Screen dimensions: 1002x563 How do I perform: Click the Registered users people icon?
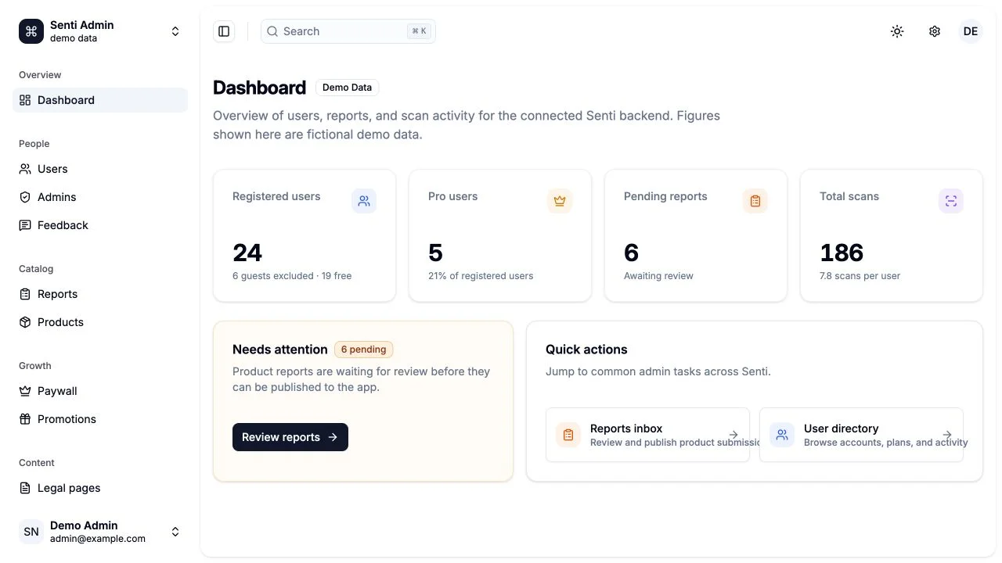[x=364, y=201]
